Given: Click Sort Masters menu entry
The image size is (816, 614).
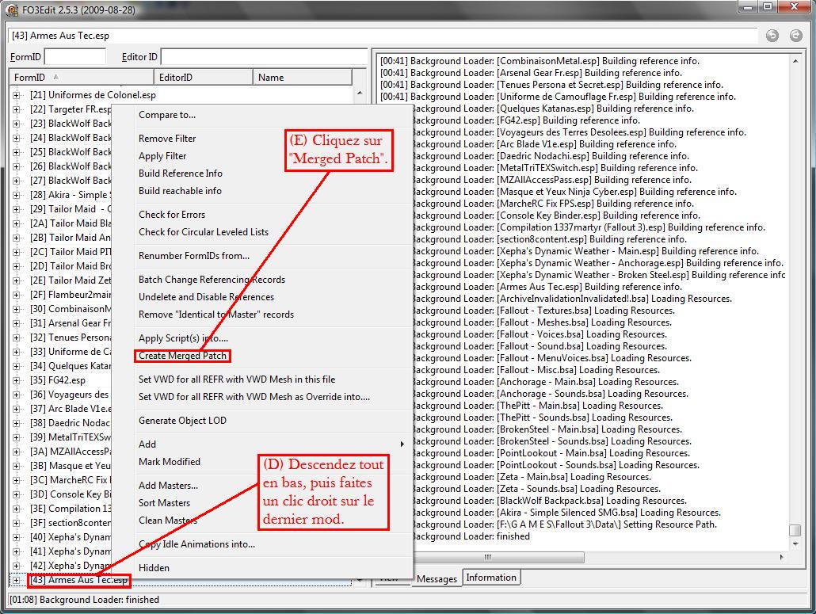Looking at the screenshot, I should coord(164,503).
